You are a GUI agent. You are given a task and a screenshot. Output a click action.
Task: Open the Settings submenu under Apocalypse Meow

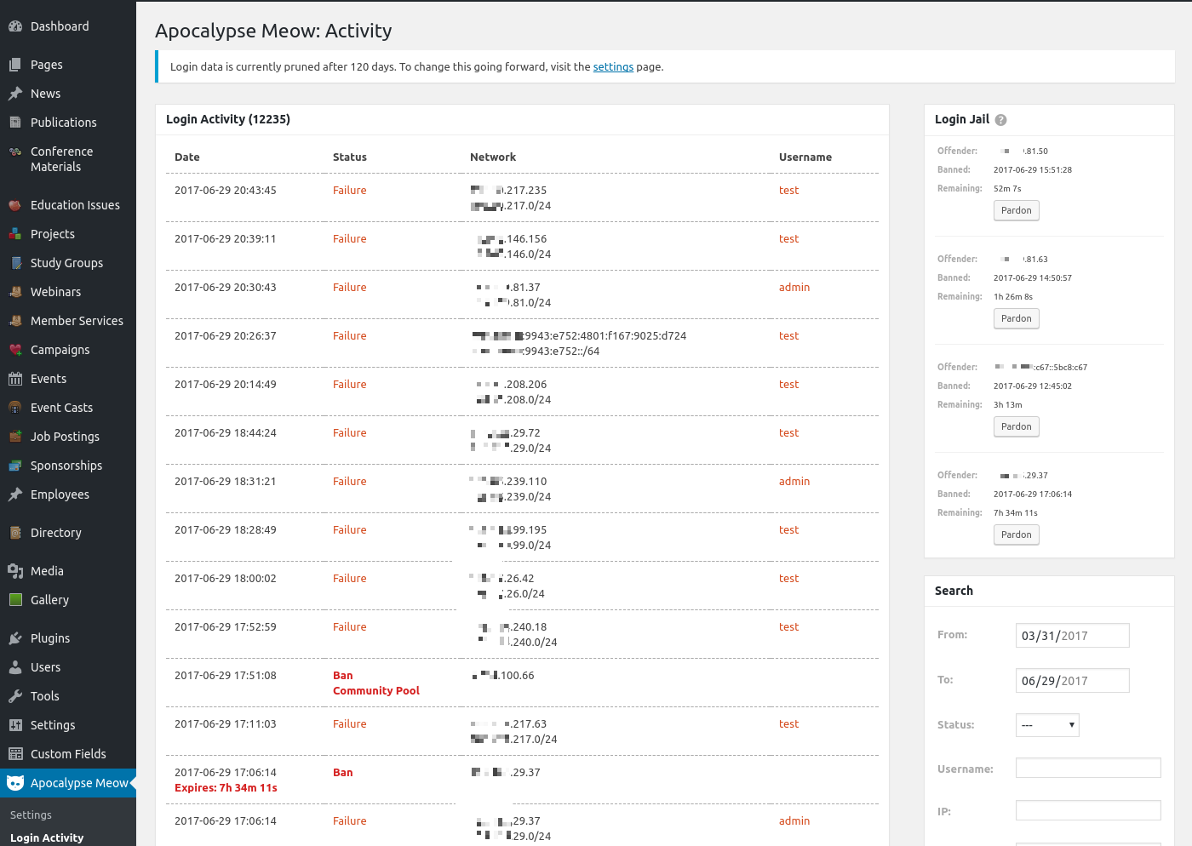(x=31, y=815)
